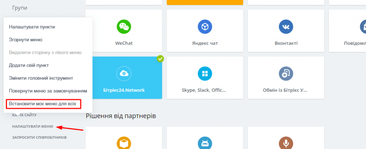Viewport: 366px width, 149px height.
Task: Open the WeChat card label
Action: pos(124,43)
